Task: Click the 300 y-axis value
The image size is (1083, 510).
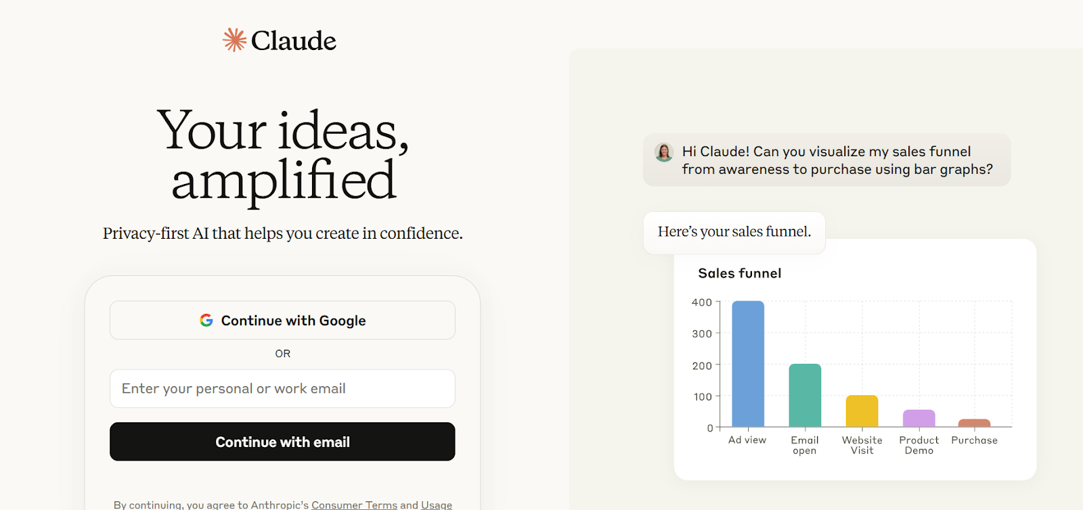Action: pyautogui.click(x=702, y=333)
